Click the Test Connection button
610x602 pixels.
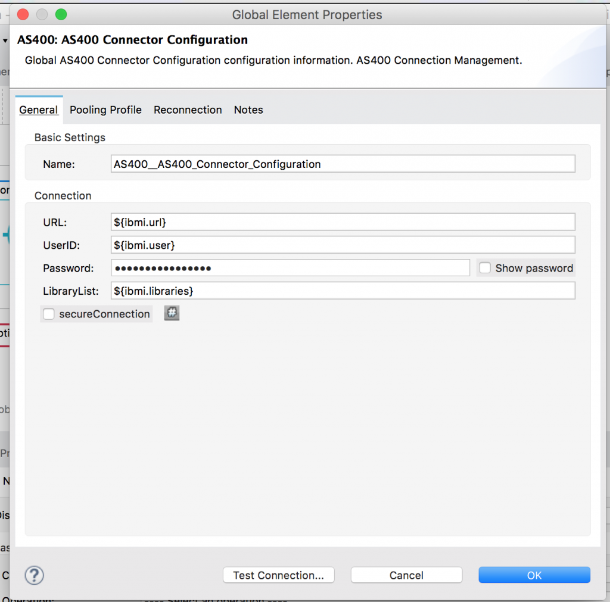[x=279, y=575]
